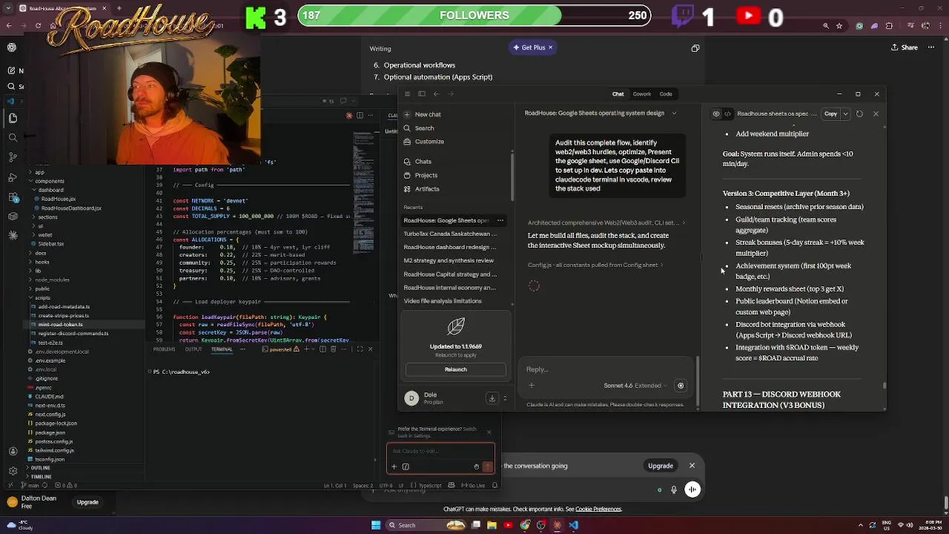Screen dimensions: 949x534
Task: Open options for RoadHouse Google Sheets chat
Action: (500, 220)
